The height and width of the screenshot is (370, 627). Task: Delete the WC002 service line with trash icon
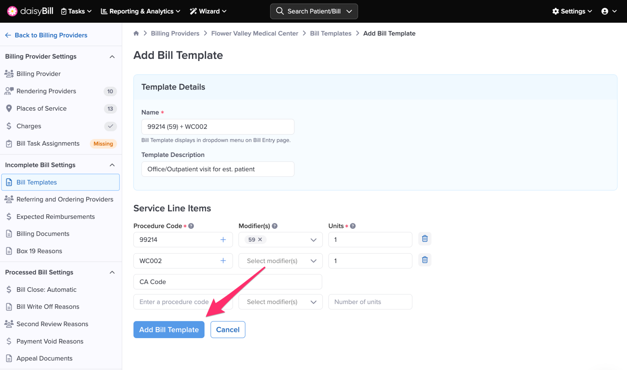425,260
